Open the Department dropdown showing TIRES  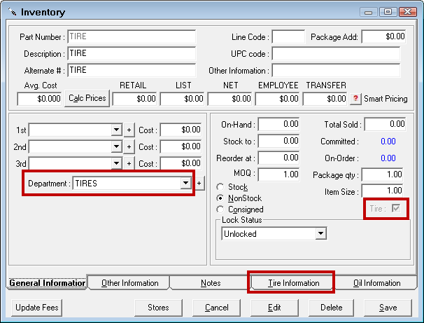[x=185, y=183]
